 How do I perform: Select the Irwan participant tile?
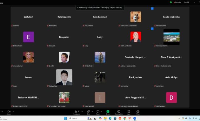pyautogui.click(x=28, y=77)
